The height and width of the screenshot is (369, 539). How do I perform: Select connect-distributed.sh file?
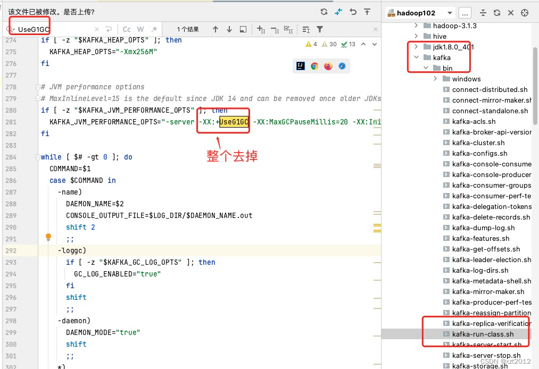(x=490, y=89)
